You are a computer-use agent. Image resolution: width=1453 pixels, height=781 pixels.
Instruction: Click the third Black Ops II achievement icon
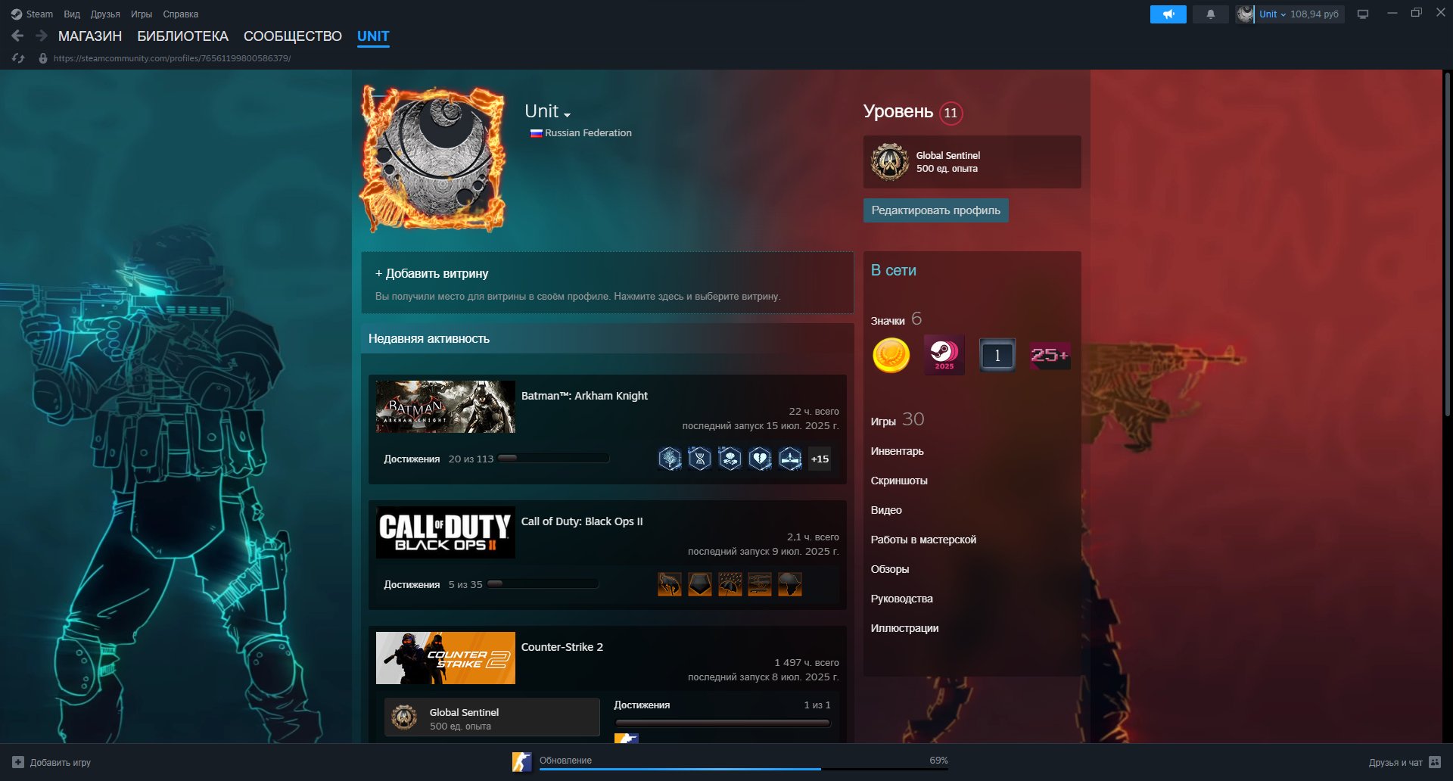click(730, 584)
